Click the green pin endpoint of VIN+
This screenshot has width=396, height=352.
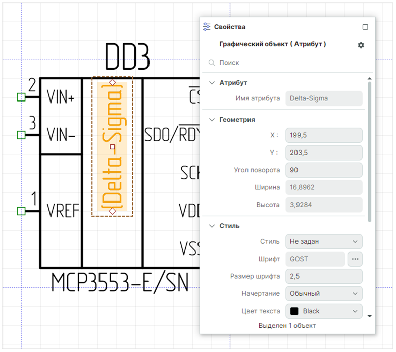click(21, 97)
